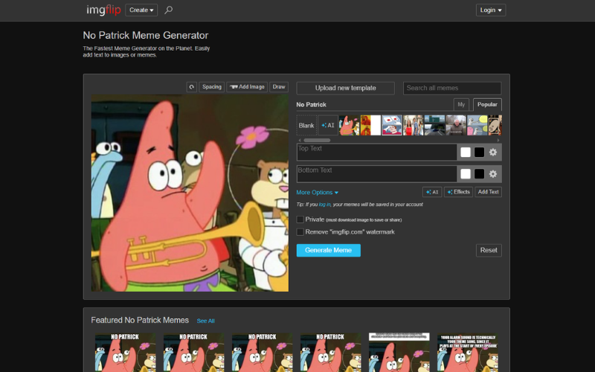Open the search magnifier icon in header
The height and width of the screenshot is (372, 595).
tap(169, 10)
